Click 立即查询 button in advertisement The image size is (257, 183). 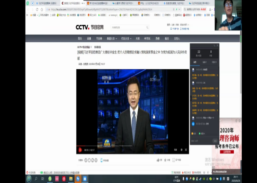coord(227,152)
